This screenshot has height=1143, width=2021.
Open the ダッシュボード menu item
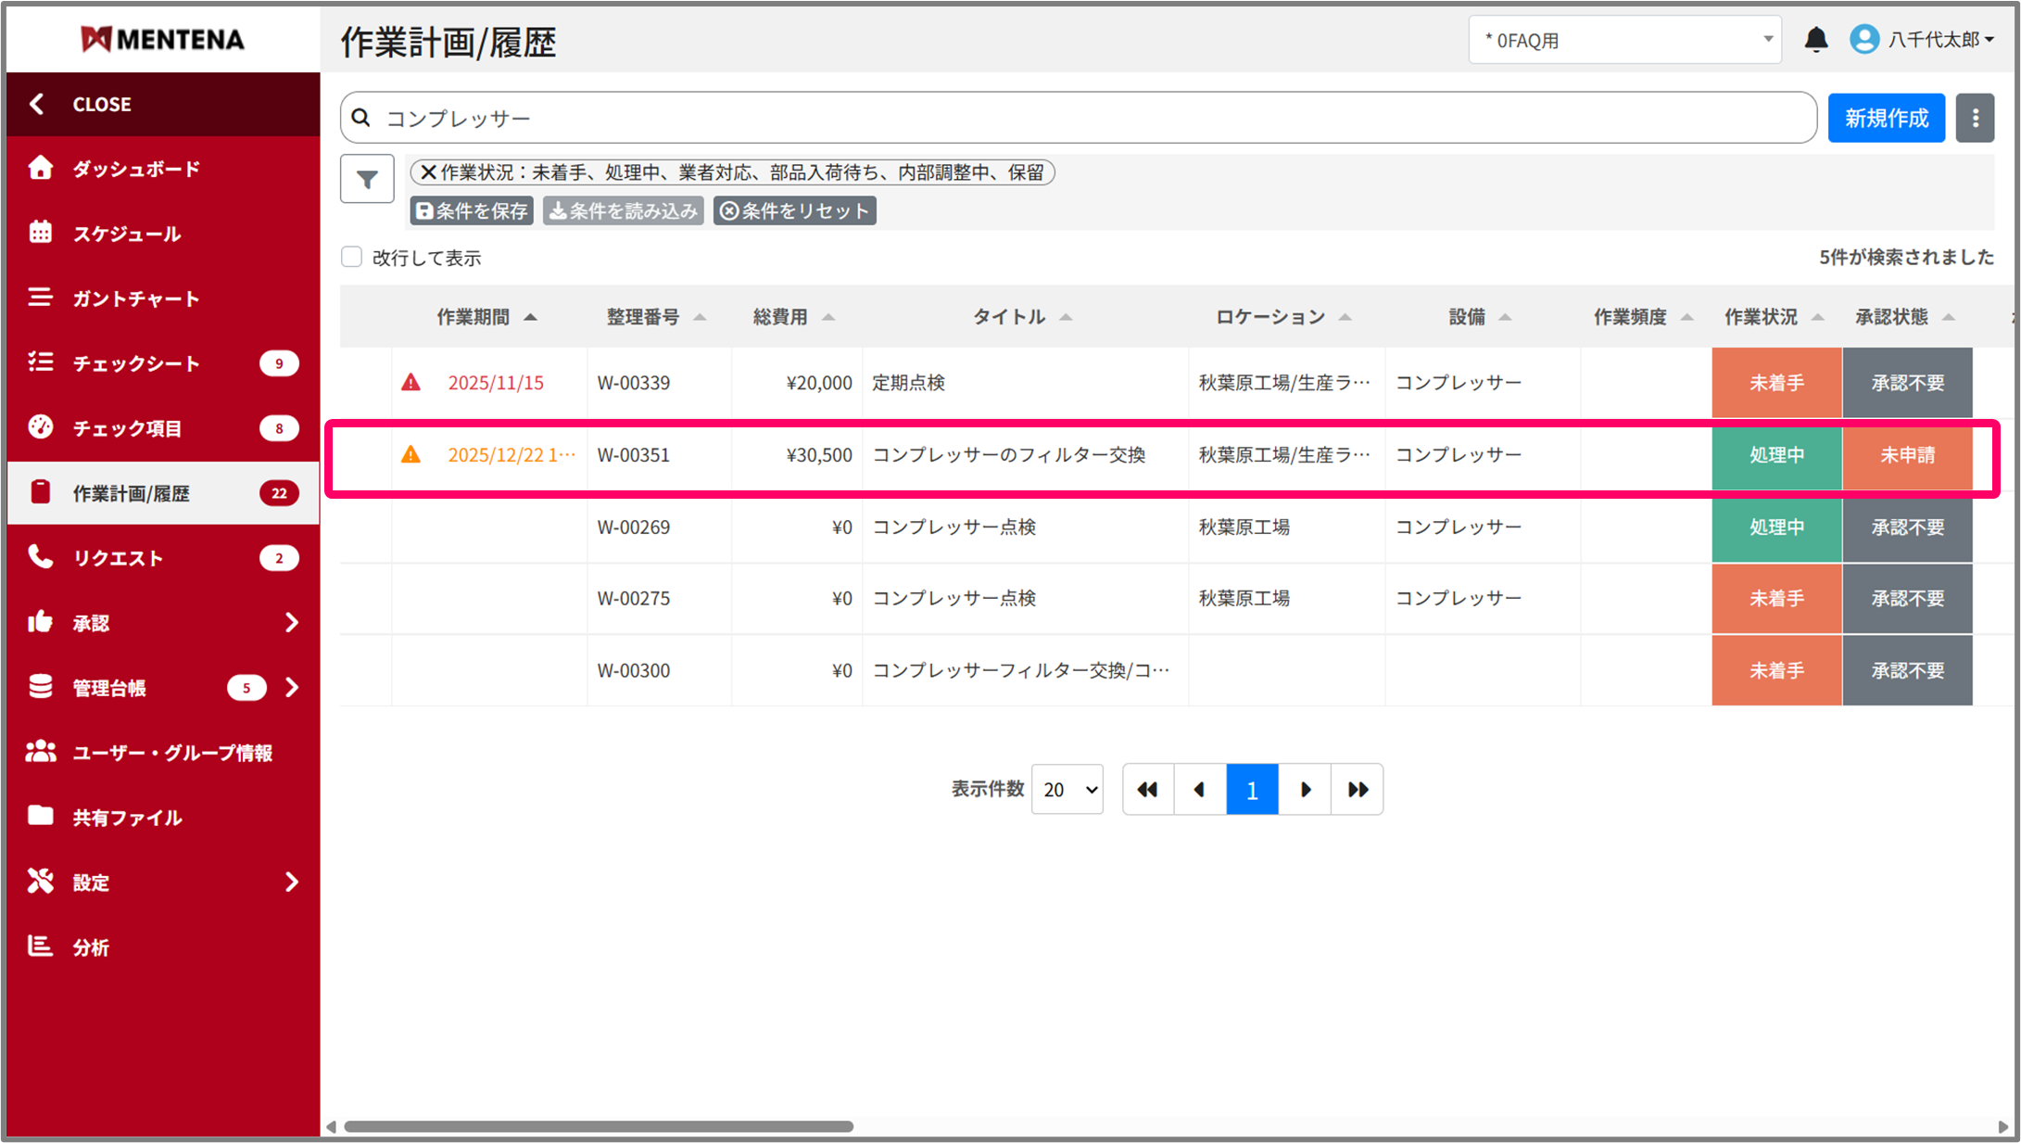click(x=136, y=169)
